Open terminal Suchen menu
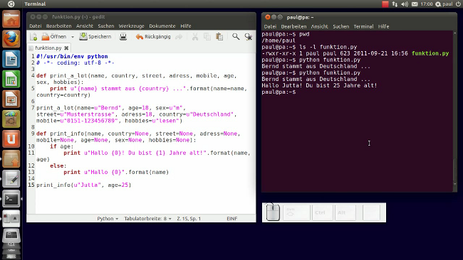Image resolution: width=463 pixels, height=260 pixels. [340, 26]
